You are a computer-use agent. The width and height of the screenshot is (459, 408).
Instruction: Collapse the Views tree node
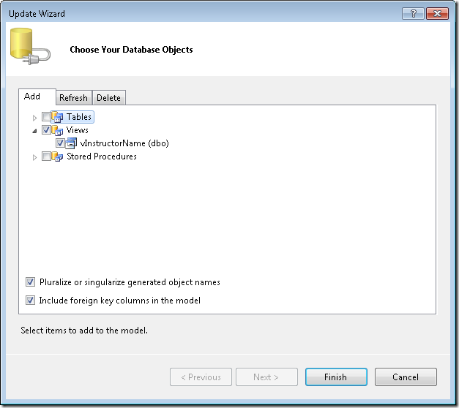pyautogui.click(x=34, y=130)
